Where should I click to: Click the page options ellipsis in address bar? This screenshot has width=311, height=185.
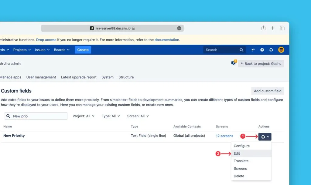[x=179, y=28]
